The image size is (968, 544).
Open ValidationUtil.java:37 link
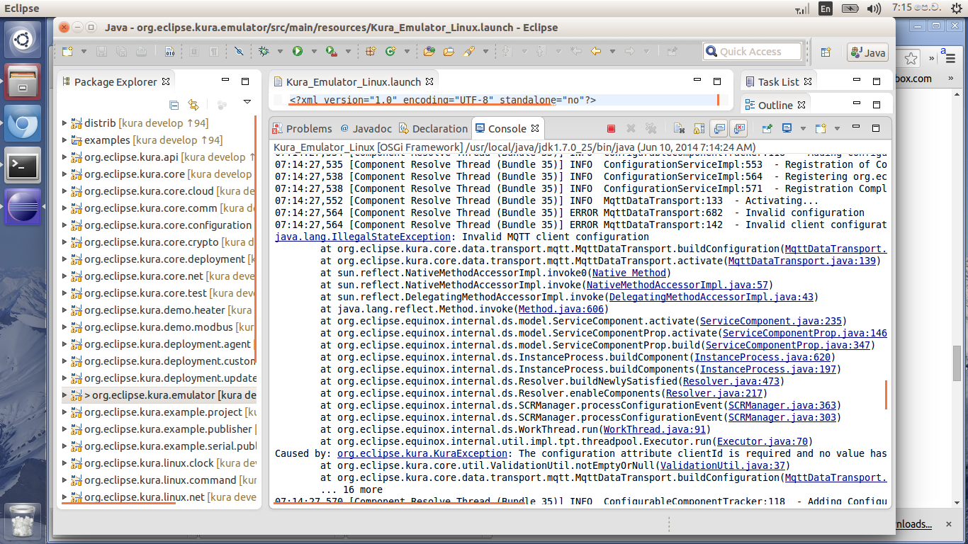point(723,465)
